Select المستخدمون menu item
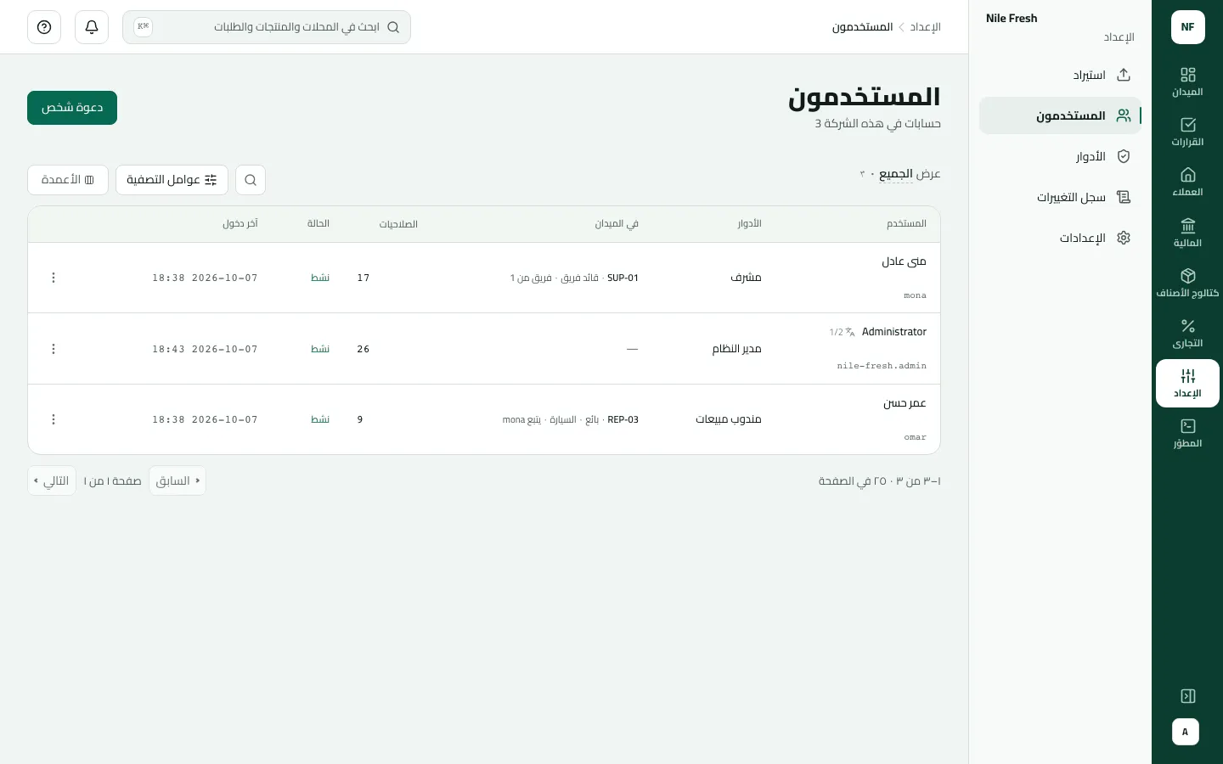 pos(1060,115)
